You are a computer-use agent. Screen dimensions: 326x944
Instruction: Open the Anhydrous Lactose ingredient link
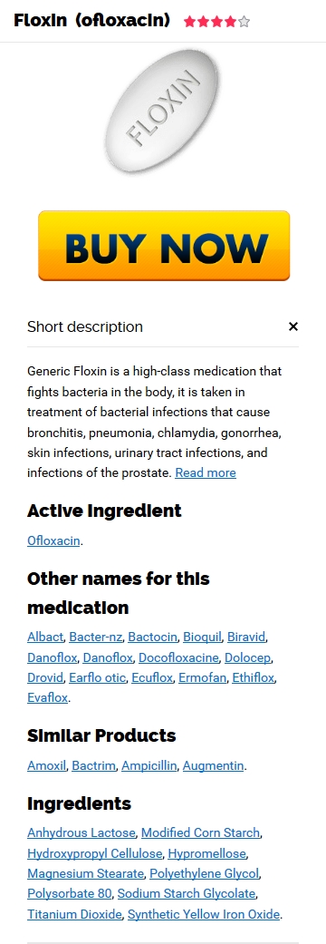(81, 833)
